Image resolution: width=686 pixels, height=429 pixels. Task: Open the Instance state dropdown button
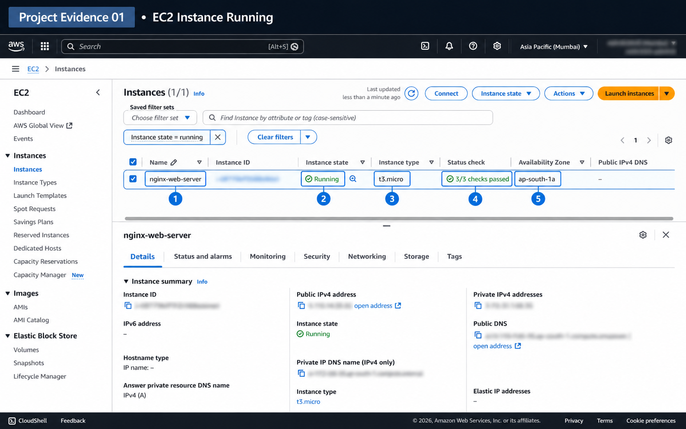[x=506, y=93]
